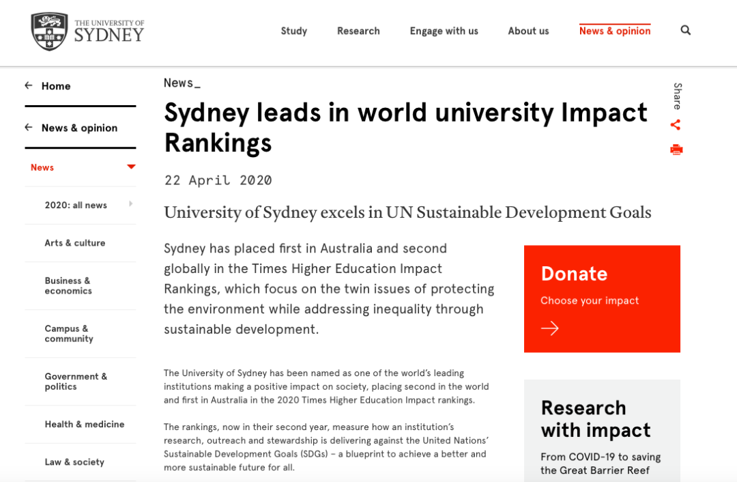
Task: Click the article headline Sydney leads in world
Action: (x=405, y=127)
